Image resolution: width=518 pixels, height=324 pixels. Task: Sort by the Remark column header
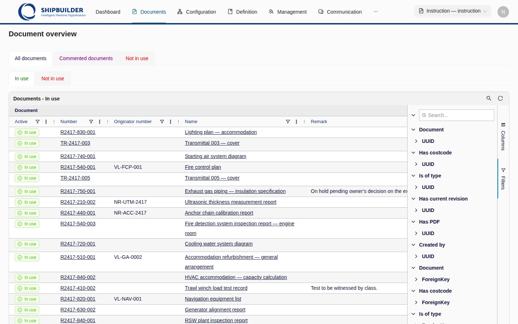pyautogui.click(x=319, y=122)
